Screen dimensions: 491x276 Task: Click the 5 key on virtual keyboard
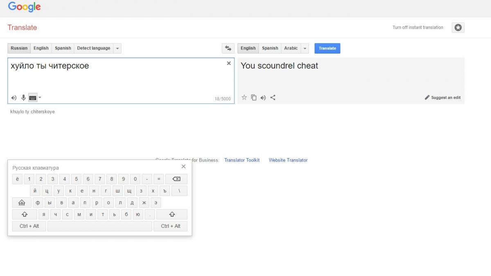pyautogui.click(x=76, y=179)
